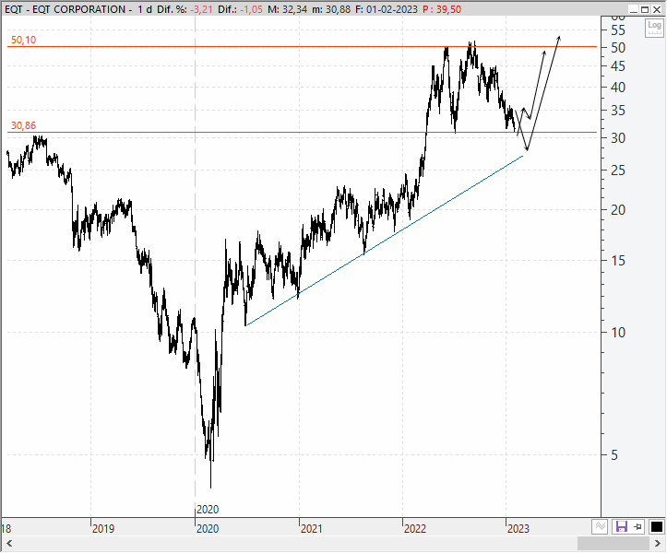Click the double-chevron collapse icon
This screenshot has height=553, width=667.
tap(600, 527)
